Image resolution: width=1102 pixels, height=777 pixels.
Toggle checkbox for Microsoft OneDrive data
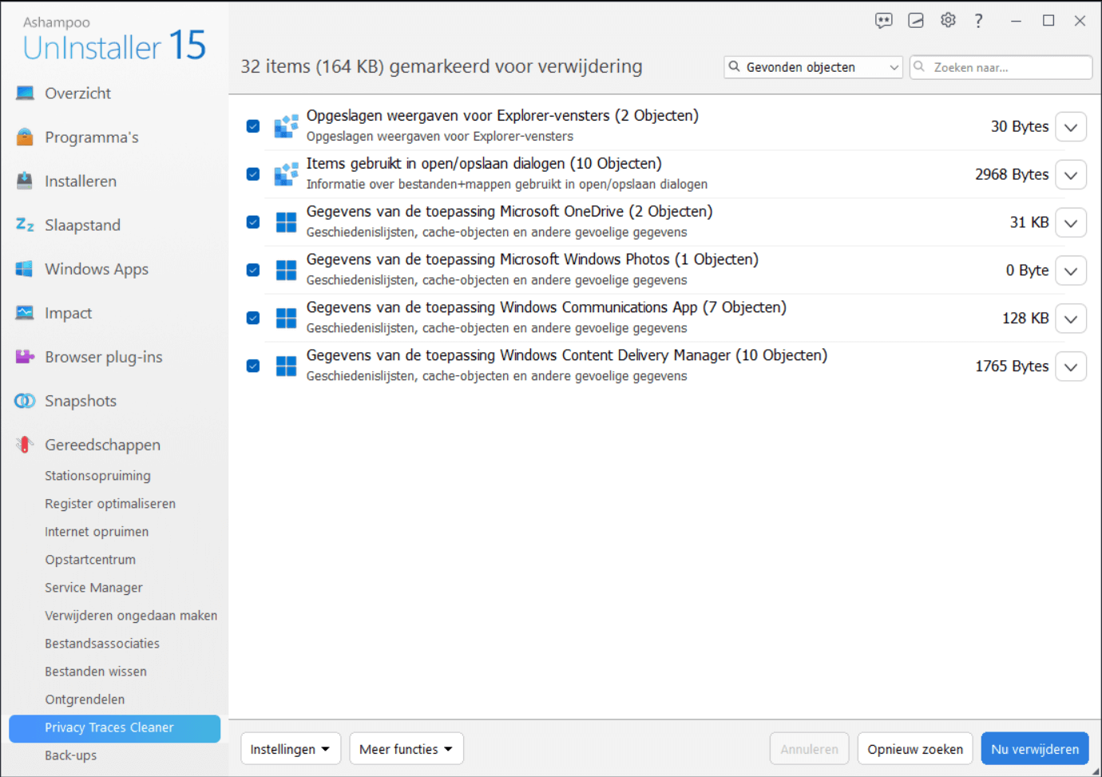[x=253, y=222]
